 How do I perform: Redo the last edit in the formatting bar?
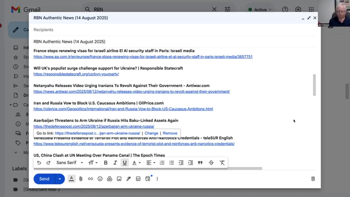pyautogui.click(x=48, y=163)
